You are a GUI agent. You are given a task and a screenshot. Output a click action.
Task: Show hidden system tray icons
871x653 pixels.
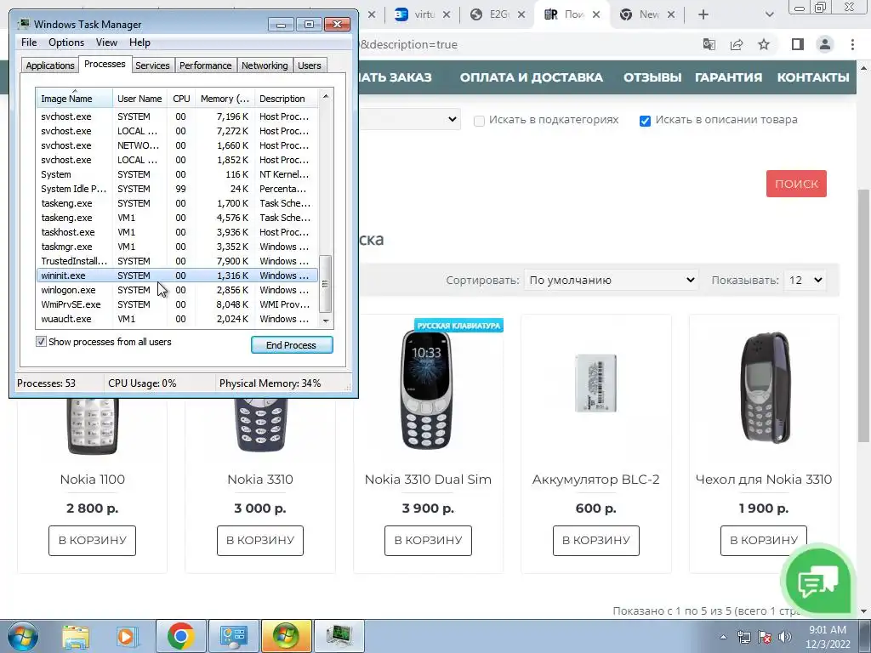(x=723, y=637)
